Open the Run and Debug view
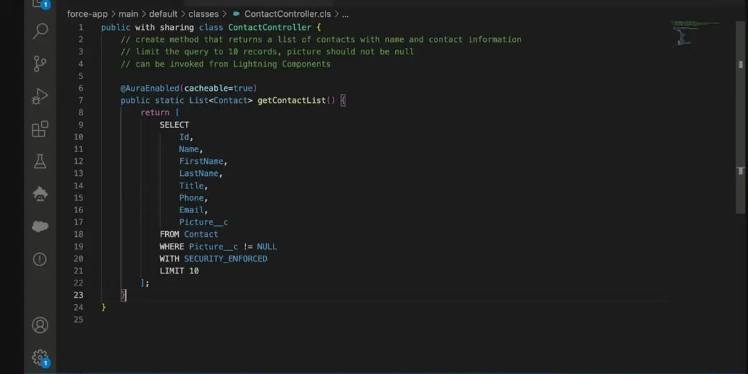The image size is (748, 374). [x=40, y=96]
